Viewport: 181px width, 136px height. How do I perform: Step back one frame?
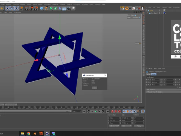point(92,111)
